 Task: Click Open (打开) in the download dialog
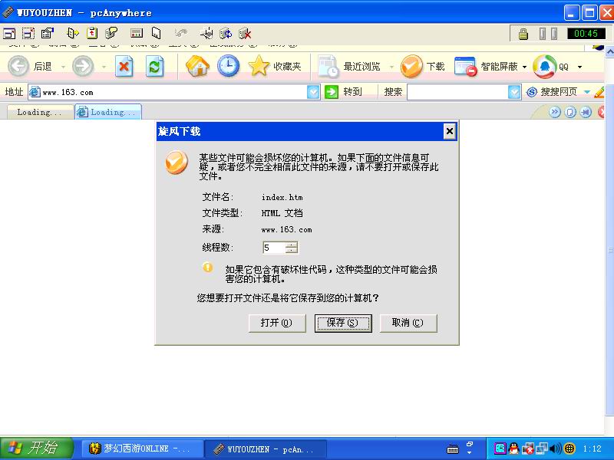pyautogui.click(x=277, y=323)
